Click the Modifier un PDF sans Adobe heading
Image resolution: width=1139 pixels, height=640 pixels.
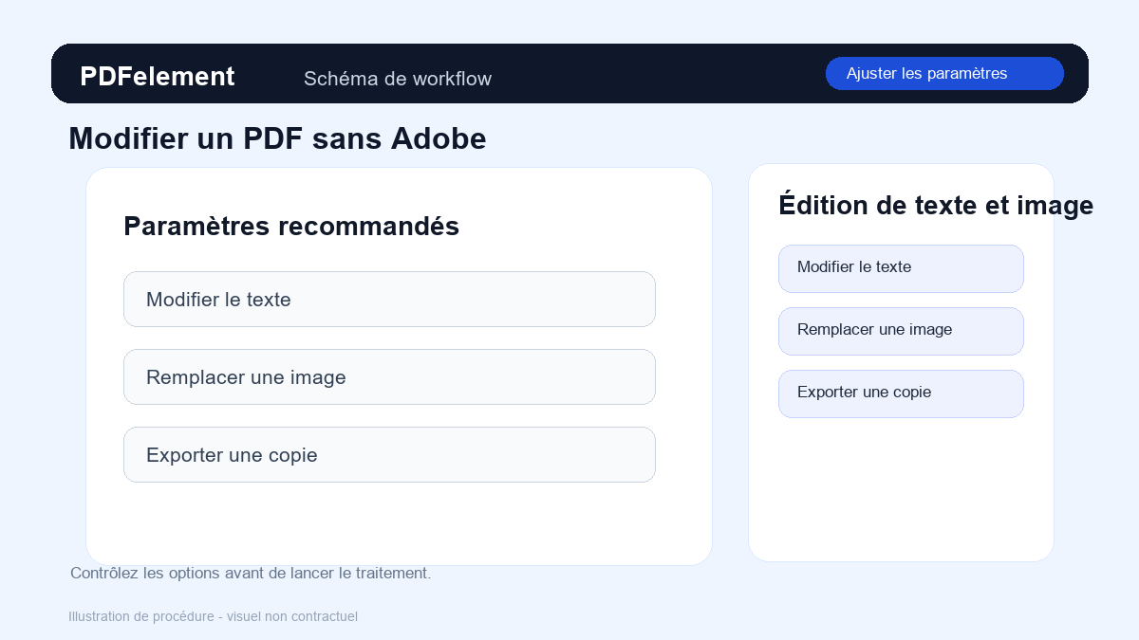[x=277, y=138]
